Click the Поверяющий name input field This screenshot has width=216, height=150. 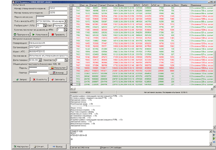pyautogui.click(x=48, y=43)
